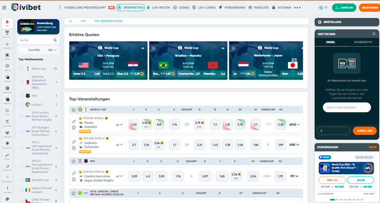Check the Ireland Premier League checkbox
Viewport: 380px width, 203px height.
pyautogui.click(x=22, y=190)
